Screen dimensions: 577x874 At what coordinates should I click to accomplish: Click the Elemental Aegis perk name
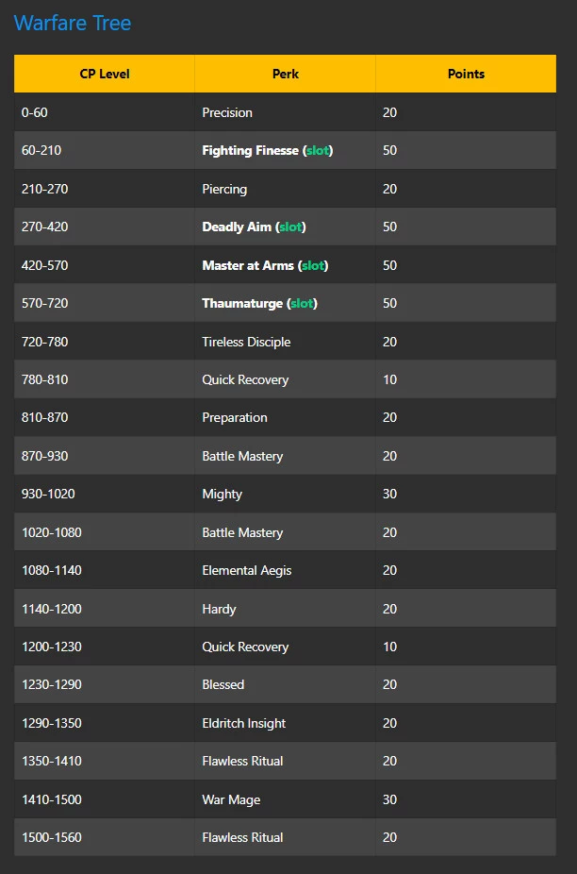247,571
